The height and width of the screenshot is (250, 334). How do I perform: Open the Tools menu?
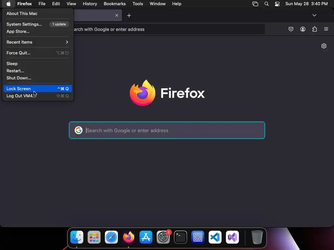(138, 4)
